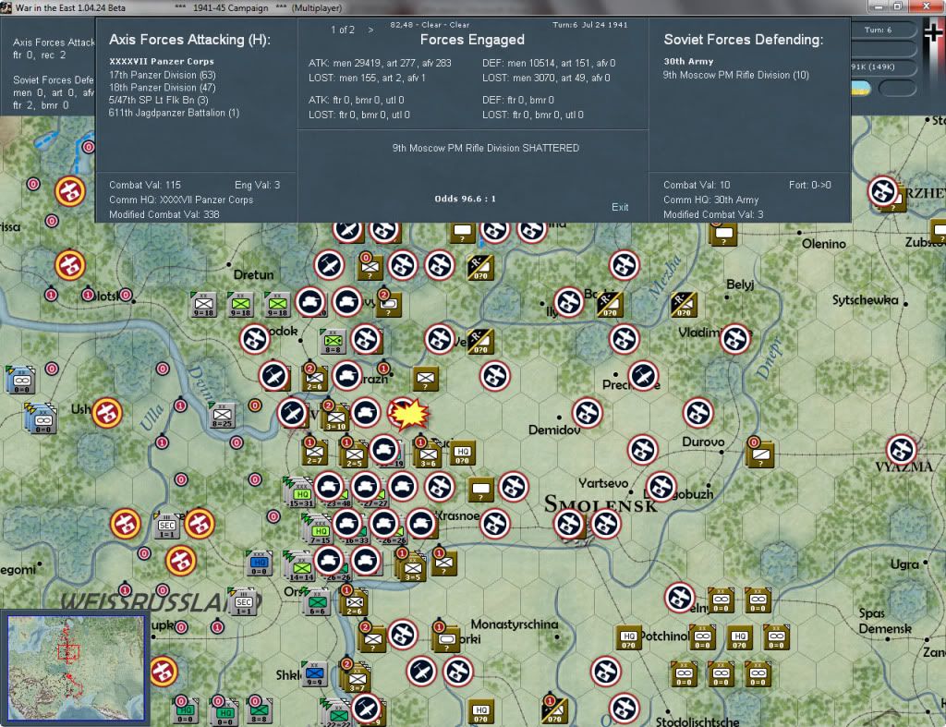Click the airbase marker next to Ushachi
Viewport: 946px width, 727px height.
(107, 413)
